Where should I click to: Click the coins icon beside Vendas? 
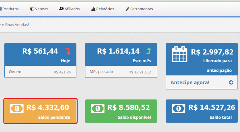pos(32,9)
